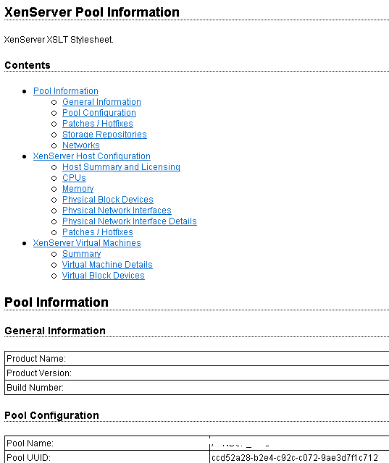Open XenServer Host Configuration link
The width and height of the screenshot is (389, 463).
[92, 156]
